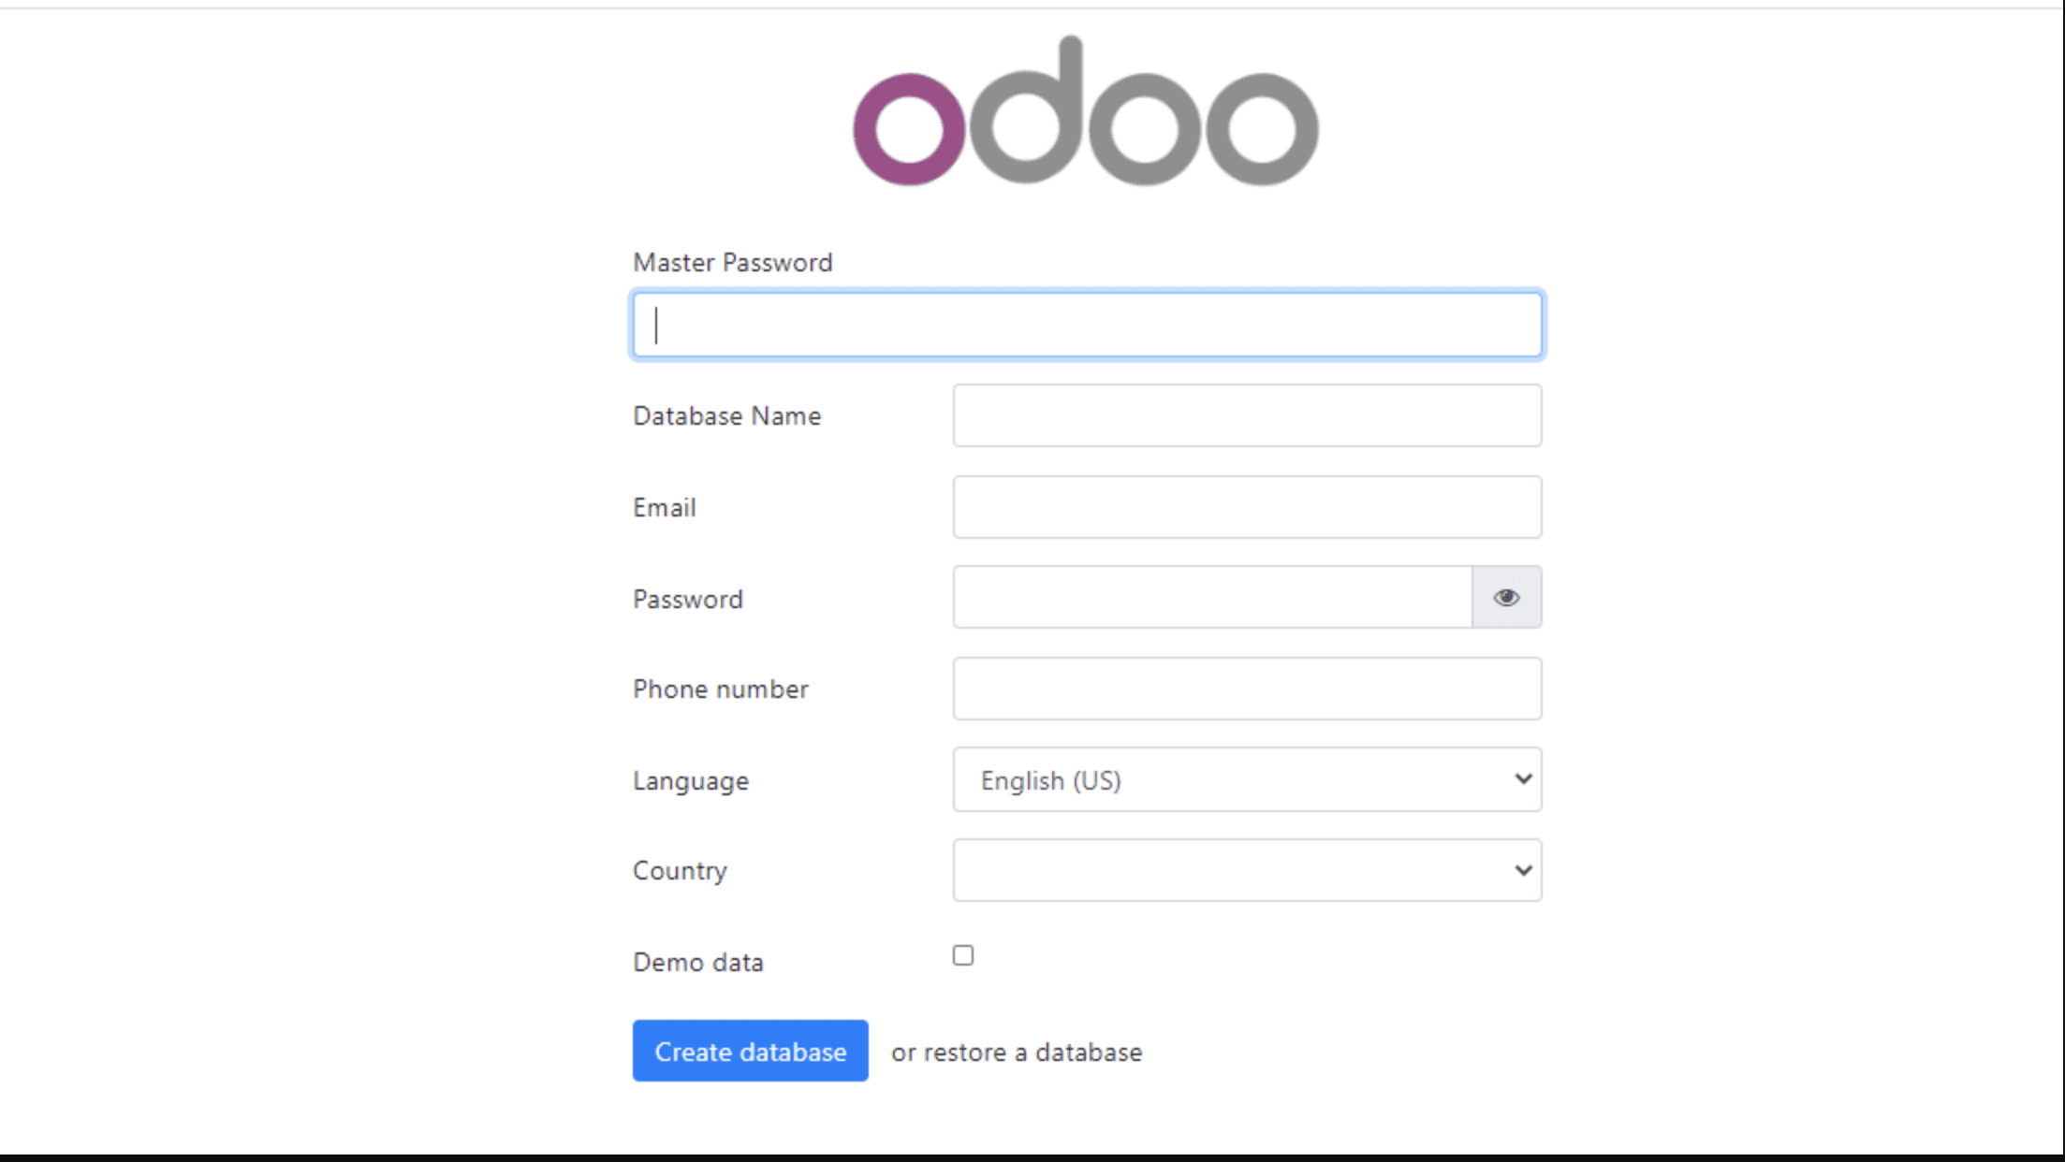Click the Country label text

[680, 871]
